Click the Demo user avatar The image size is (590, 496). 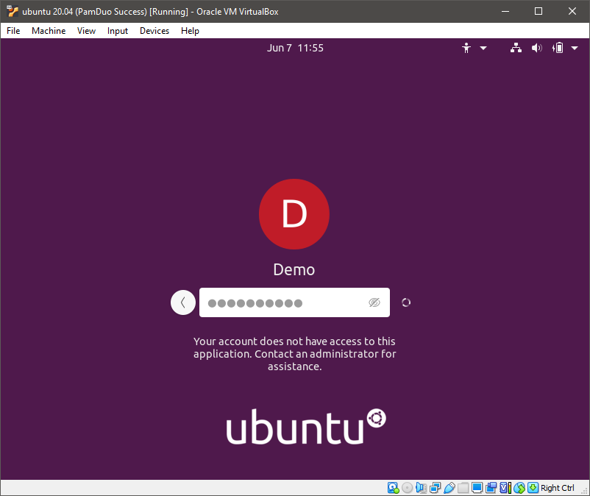click(x=294, y=213)
